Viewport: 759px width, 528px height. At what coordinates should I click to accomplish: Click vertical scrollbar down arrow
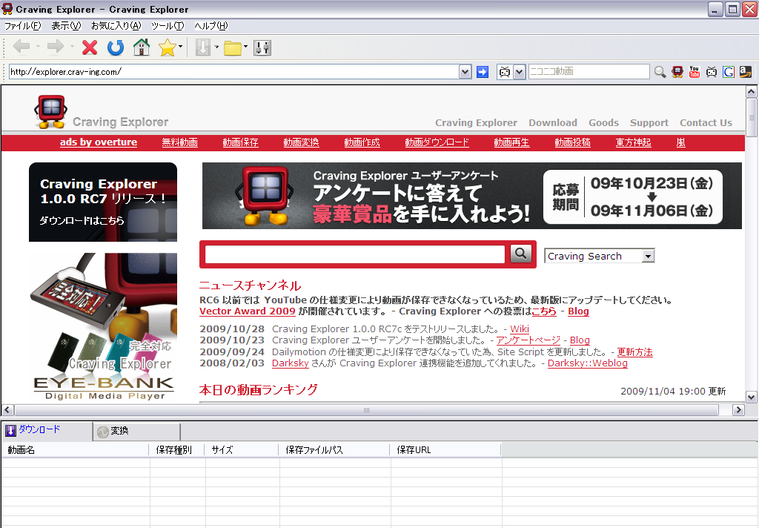click(752, 397)
